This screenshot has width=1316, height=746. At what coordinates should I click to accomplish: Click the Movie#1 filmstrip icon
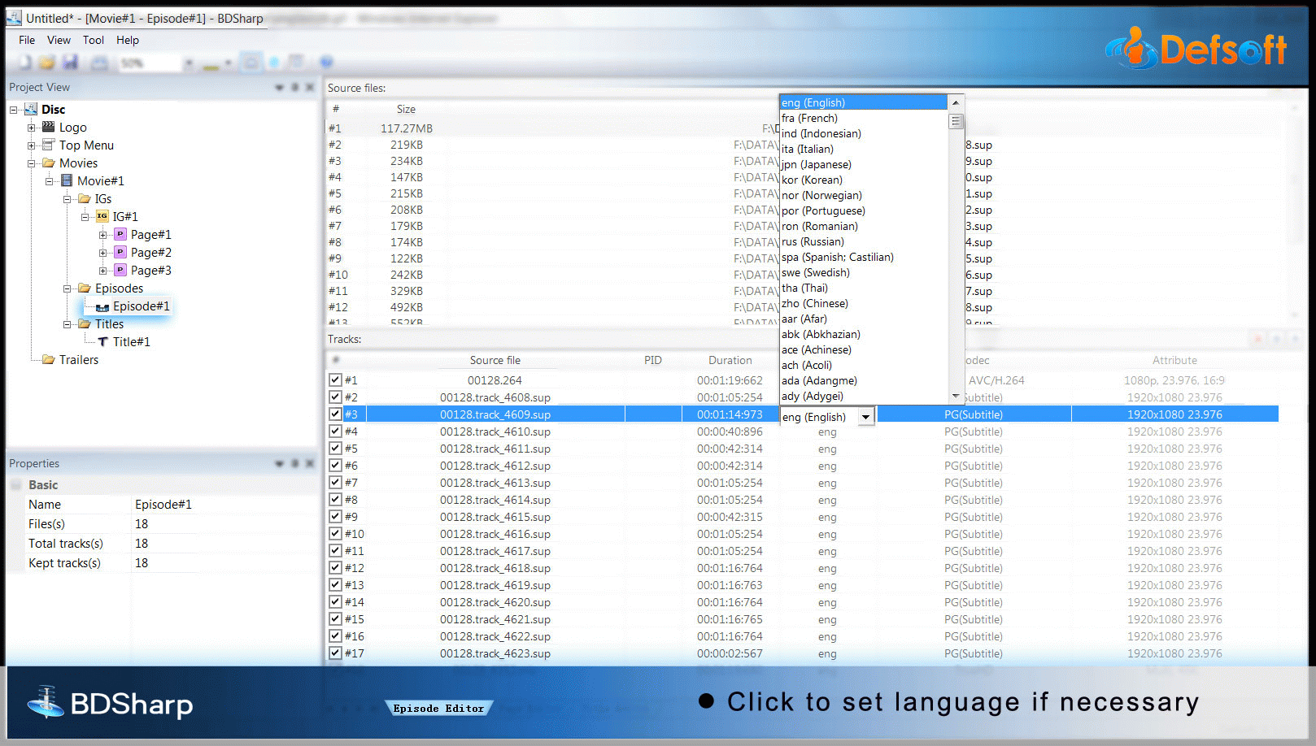pos(67,180)
